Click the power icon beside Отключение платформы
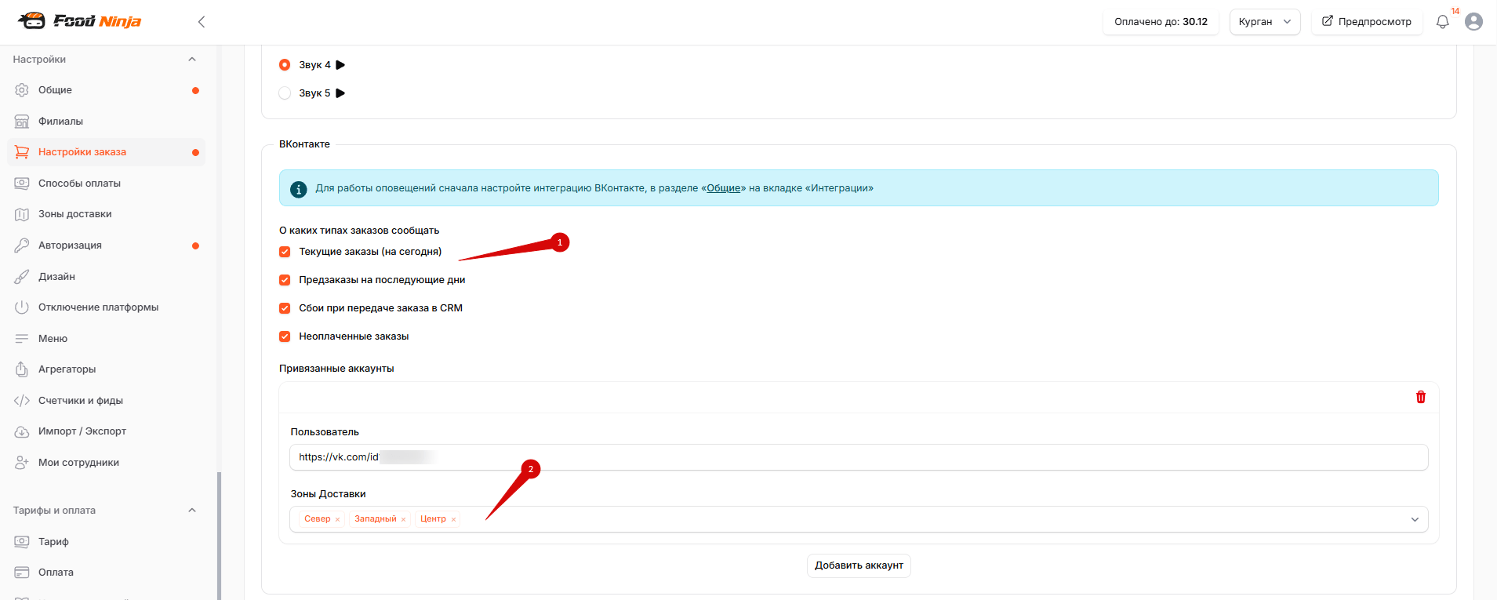Image resolution: width=1497 pixels, height=600 pixels. [22, 307]
